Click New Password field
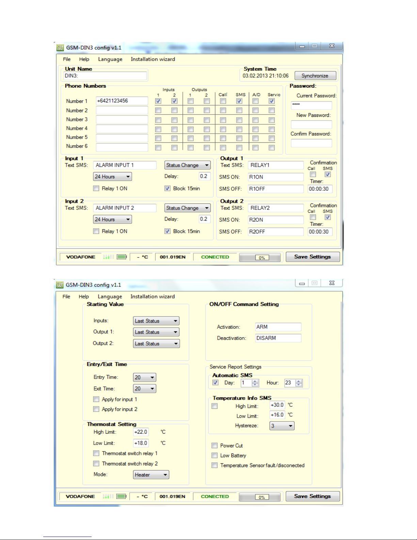 coord(311,124)
